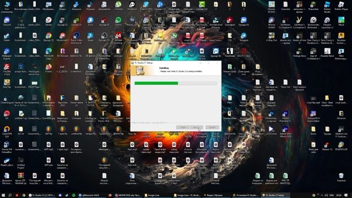Open the Музыка folder shortcut
This screenshot has height=198, width=352.
point(90,6)
